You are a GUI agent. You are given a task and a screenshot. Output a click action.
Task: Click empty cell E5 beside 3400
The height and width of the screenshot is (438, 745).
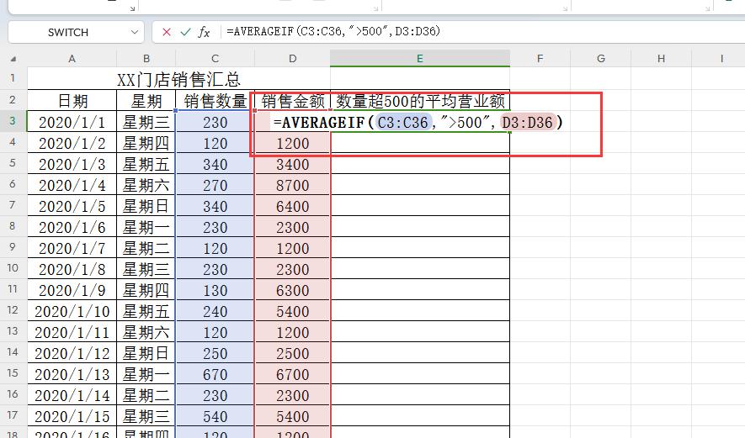(420, 164)
